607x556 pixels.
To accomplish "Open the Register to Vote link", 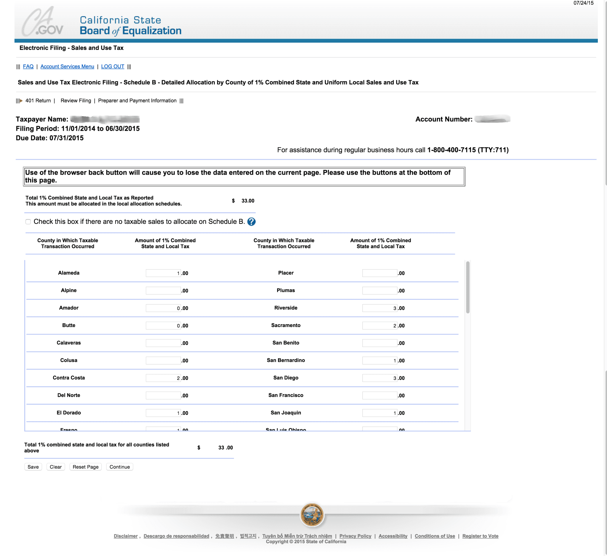I will 480,536.
